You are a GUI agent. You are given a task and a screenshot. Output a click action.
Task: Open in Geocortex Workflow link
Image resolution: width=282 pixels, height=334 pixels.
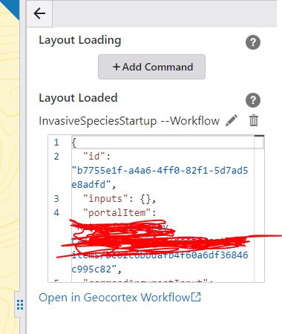[x=119, y=297]
